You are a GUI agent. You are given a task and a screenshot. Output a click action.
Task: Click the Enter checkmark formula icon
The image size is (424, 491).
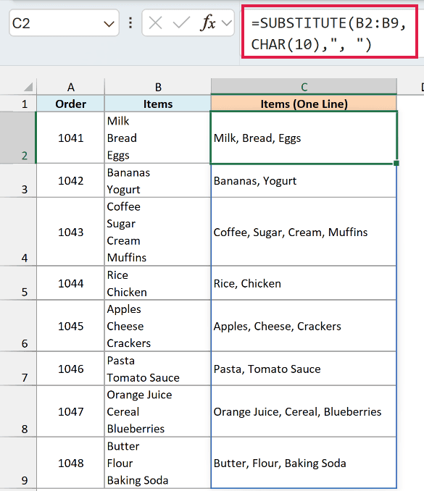coord(181,23)
